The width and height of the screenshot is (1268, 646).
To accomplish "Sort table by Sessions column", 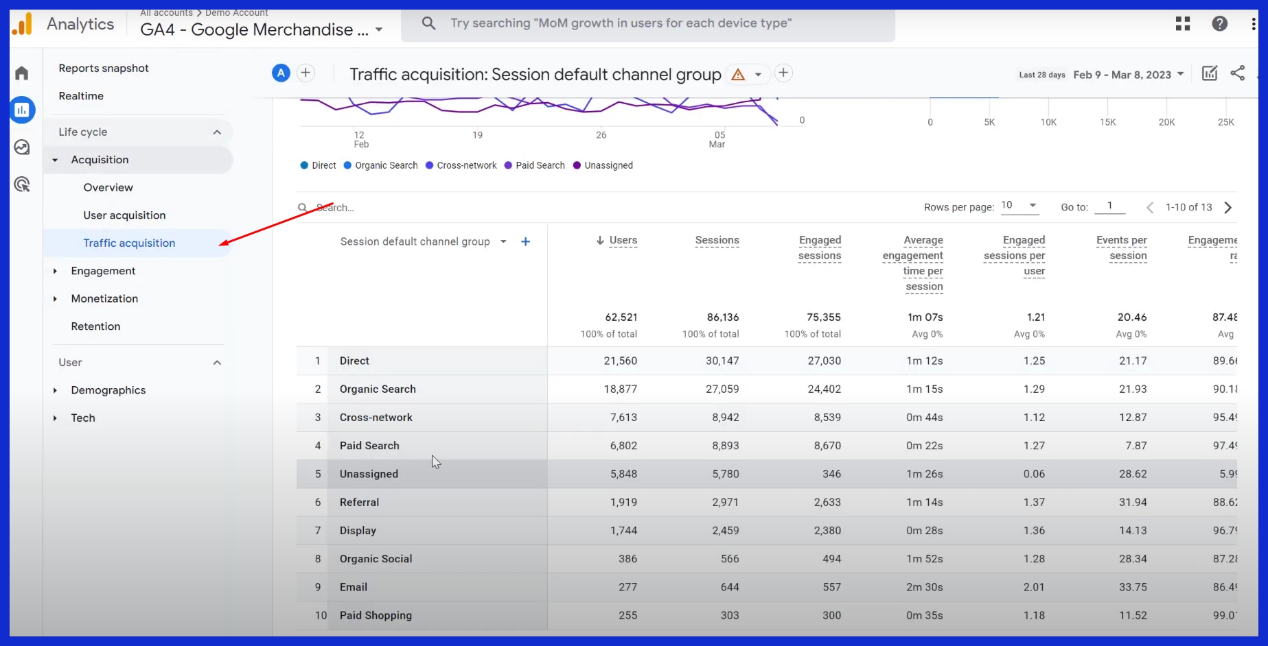I will (717, 240).
